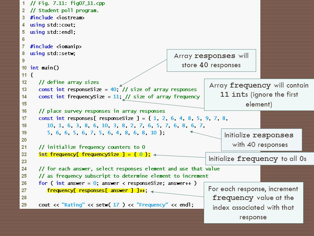Image resolution: width=314 pixels, height=236 pixels.
Task: Select the line '#include <iostream>'
Action: click(57, 18)
